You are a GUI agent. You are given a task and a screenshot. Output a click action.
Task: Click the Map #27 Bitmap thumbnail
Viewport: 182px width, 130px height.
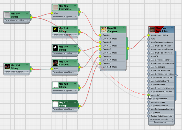55,104
